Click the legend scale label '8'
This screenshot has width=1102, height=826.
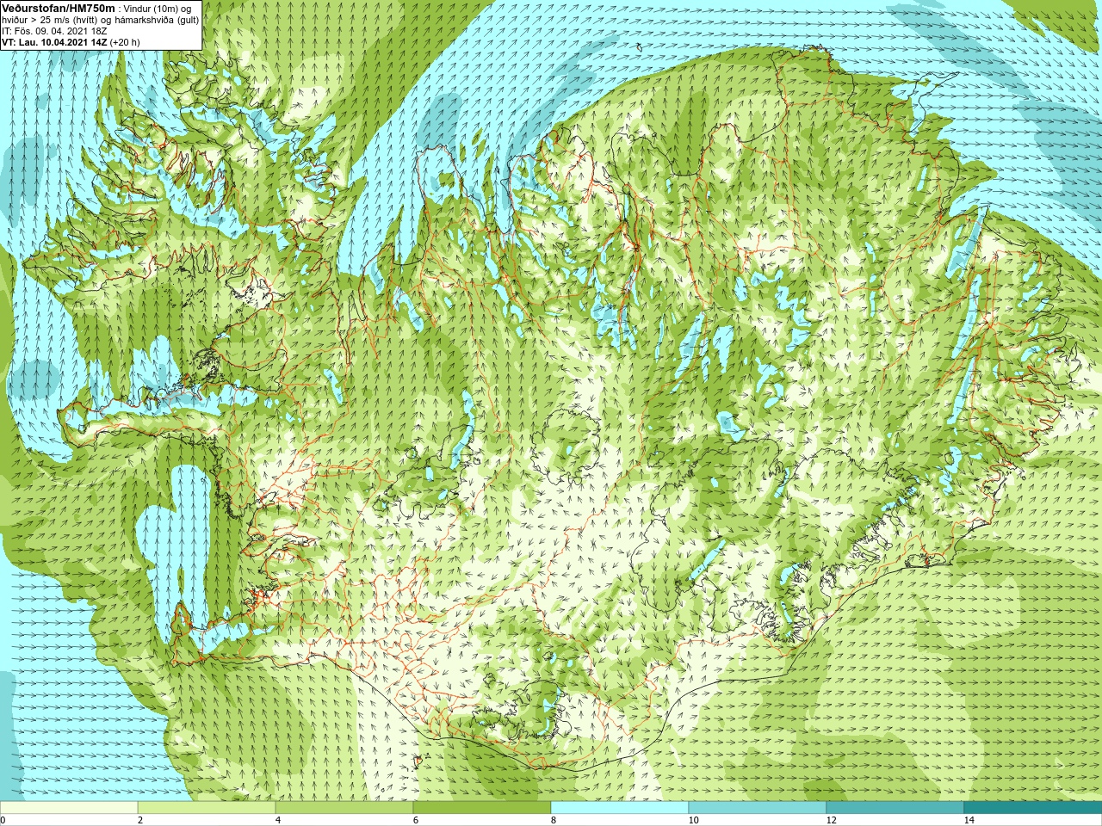click(x=554, y=820)
